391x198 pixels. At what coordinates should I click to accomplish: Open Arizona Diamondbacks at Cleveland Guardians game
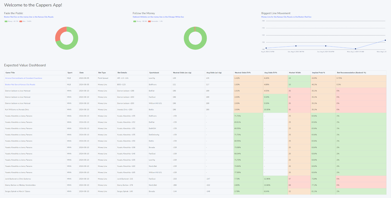click(23, 78)
